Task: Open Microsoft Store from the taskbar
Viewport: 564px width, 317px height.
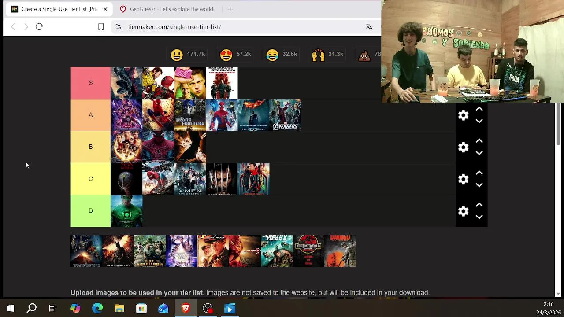Action: (x=141, y=309)
